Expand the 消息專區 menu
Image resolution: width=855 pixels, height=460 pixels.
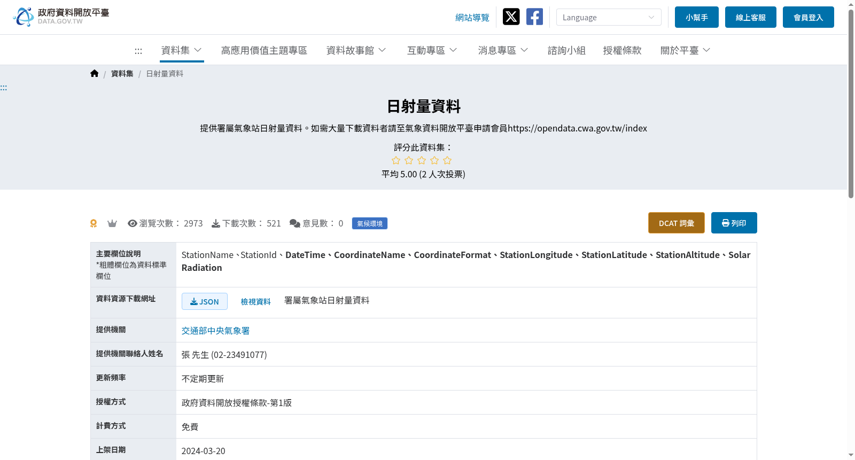coord(503,50)
